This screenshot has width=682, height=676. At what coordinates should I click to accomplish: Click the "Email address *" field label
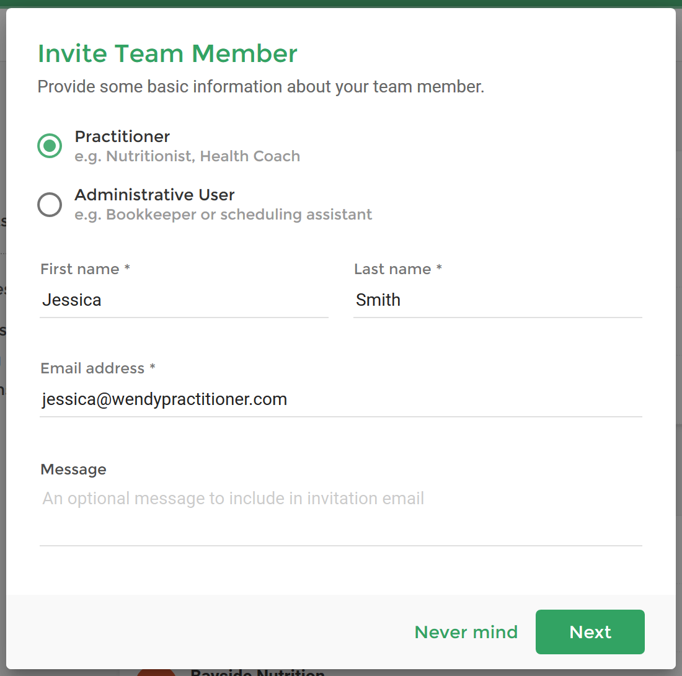coord(98,368)
